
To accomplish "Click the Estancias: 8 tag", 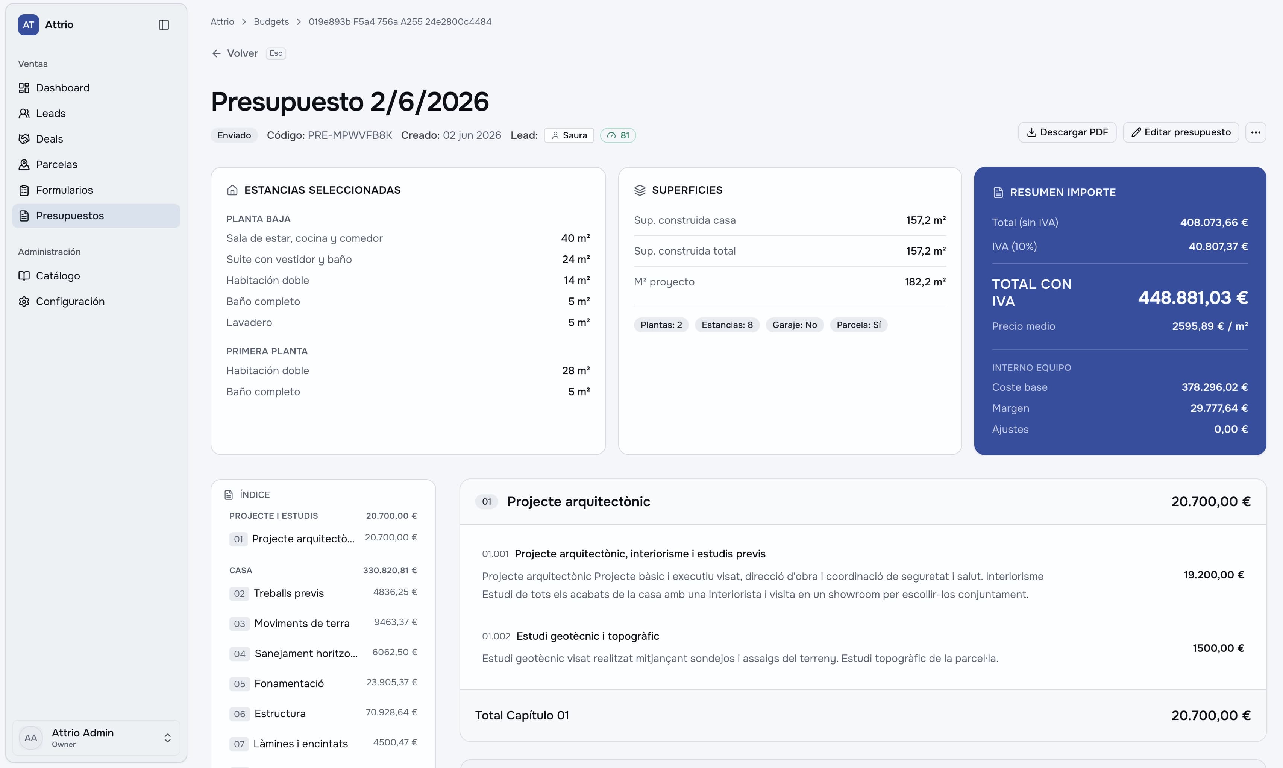I will pos(727,325).
